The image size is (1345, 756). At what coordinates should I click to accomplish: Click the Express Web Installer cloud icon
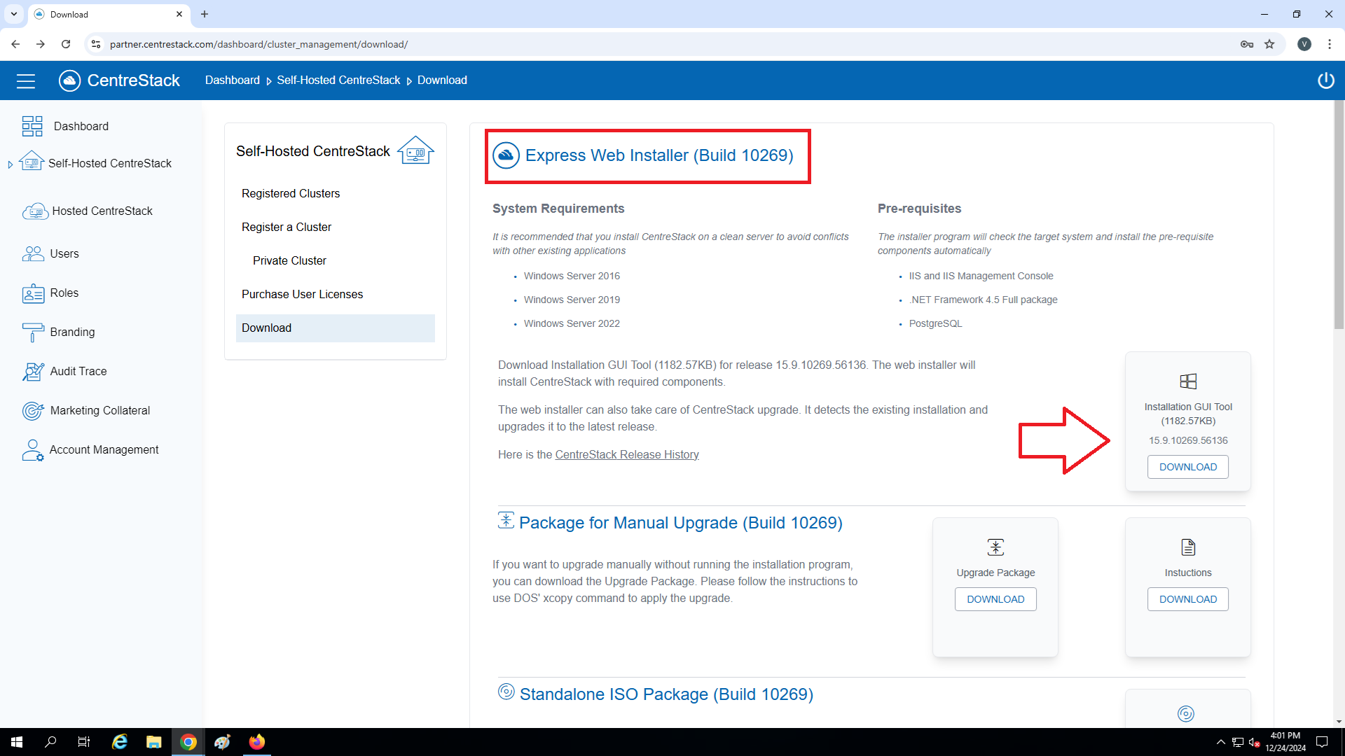pyautogui.click(x=506, y=155)
